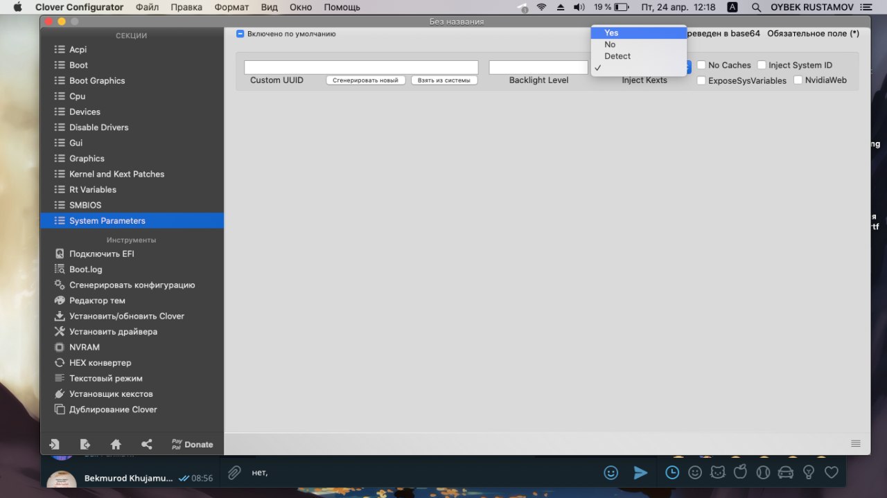Select Telegram car travel emoji tab

click(786, 472)
